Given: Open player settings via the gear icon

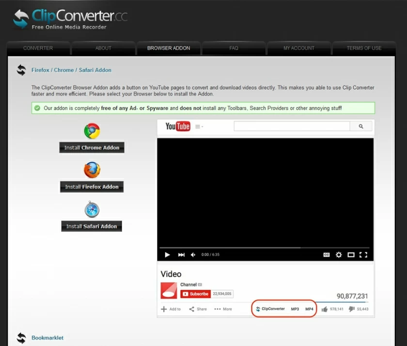Looking at the screenshot, I should click(x=339, y=254).
